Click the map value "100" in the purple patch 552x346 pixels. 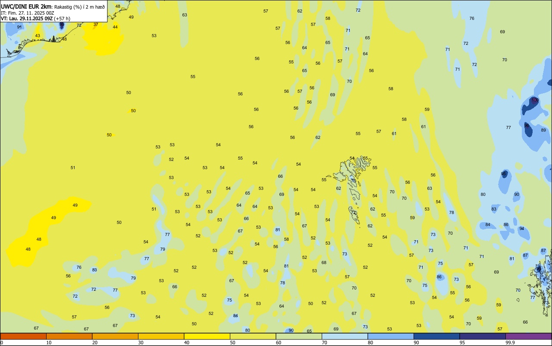click(x=535, y=100)
